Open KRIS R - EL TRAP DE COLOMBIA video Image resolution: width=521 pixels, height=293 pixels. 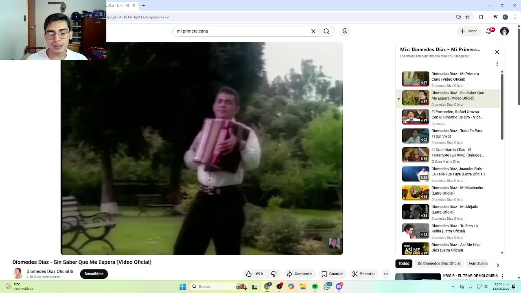click(470, 276)
